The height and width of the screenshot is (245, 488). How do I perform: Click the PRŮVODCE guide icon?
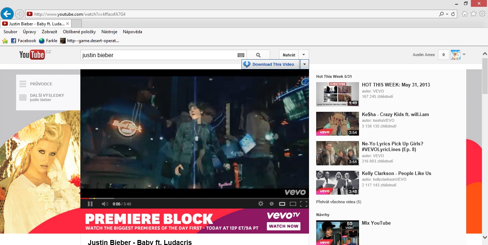click(23, 84)
